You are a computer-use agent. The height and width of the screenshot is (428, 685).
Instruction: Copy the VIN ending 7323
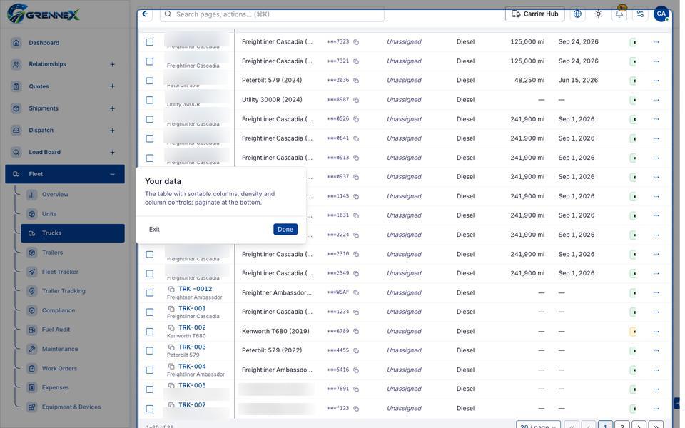(356, 42)
